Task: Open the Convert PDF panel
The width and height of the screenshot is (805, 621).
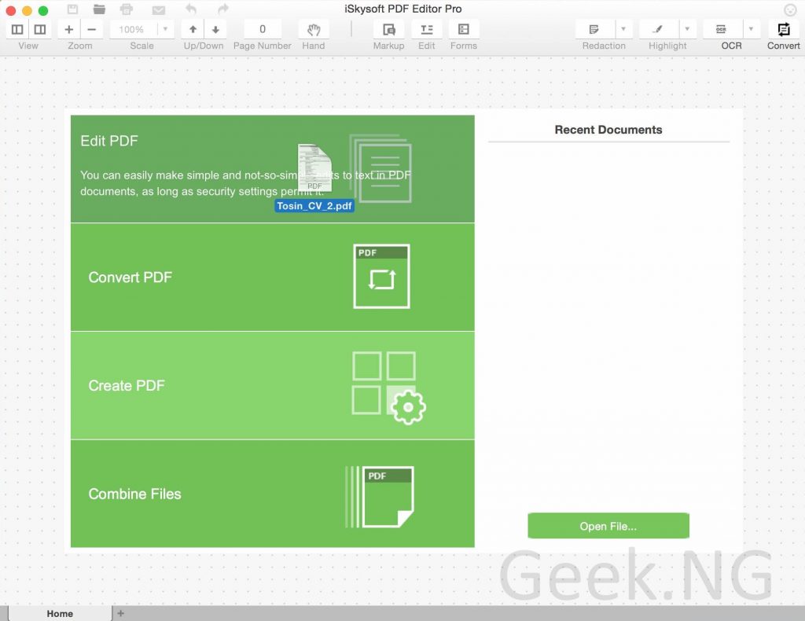Action: coord(272,277)
